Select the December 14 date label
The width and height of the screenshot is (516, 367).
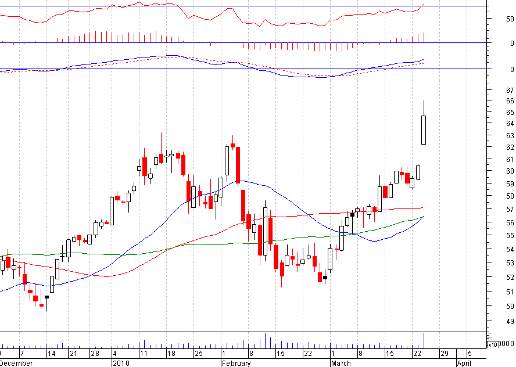click(x=51, y=354)
